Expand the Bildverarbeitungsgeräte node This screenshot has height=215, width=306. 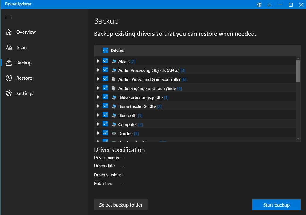pos(98,97)
